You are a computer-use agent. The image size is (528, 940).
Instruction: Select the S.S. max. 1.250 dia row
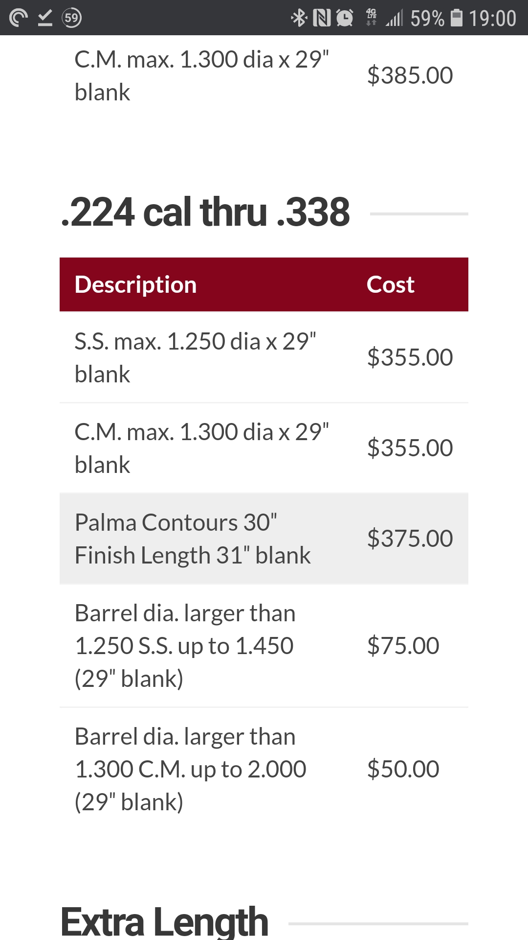click(264, 357)
